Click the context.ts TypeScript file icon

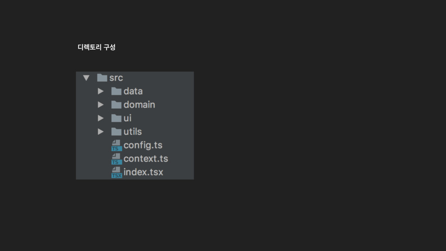coord(117,159)
